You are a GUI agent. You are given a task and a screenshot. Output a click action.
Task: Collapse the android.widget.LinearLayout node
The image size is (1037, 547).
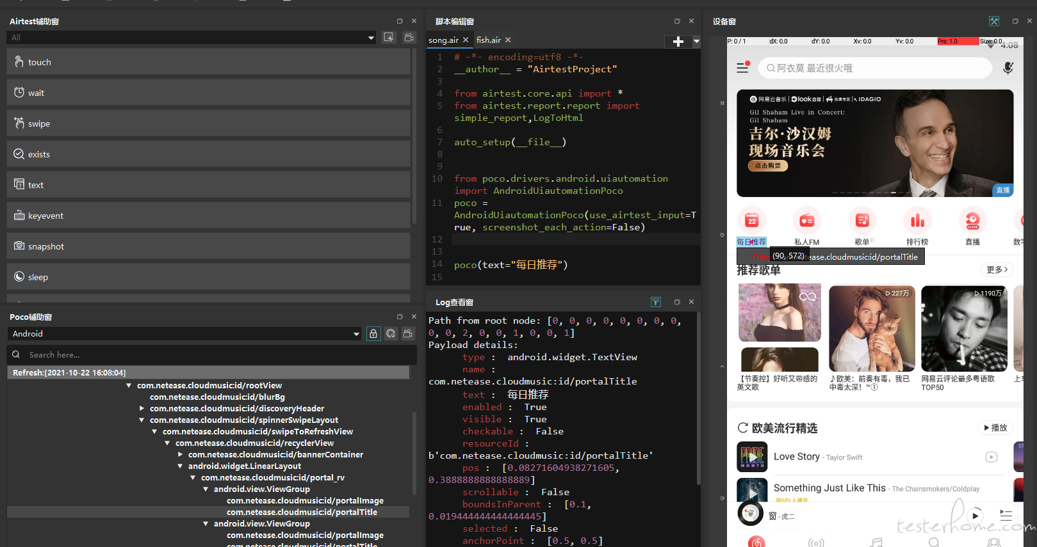coord(180,466)
